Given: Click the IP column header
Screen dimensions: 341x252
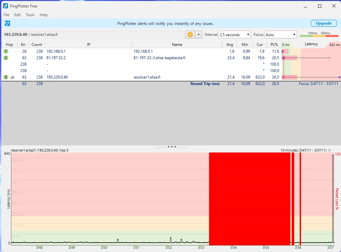Looking at the screenshot, I should [x=88, y=45].
